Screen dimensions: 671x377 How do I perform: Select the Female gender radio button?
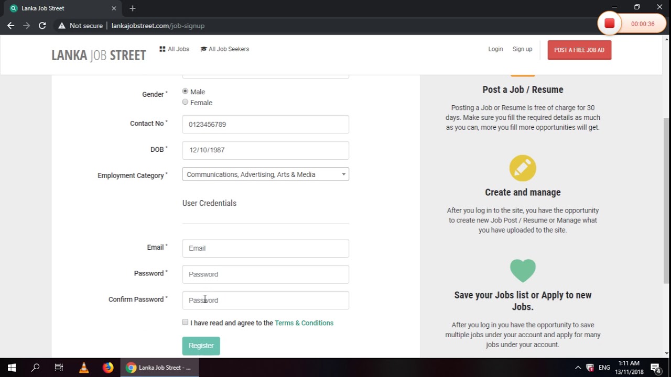pos(185,102)
